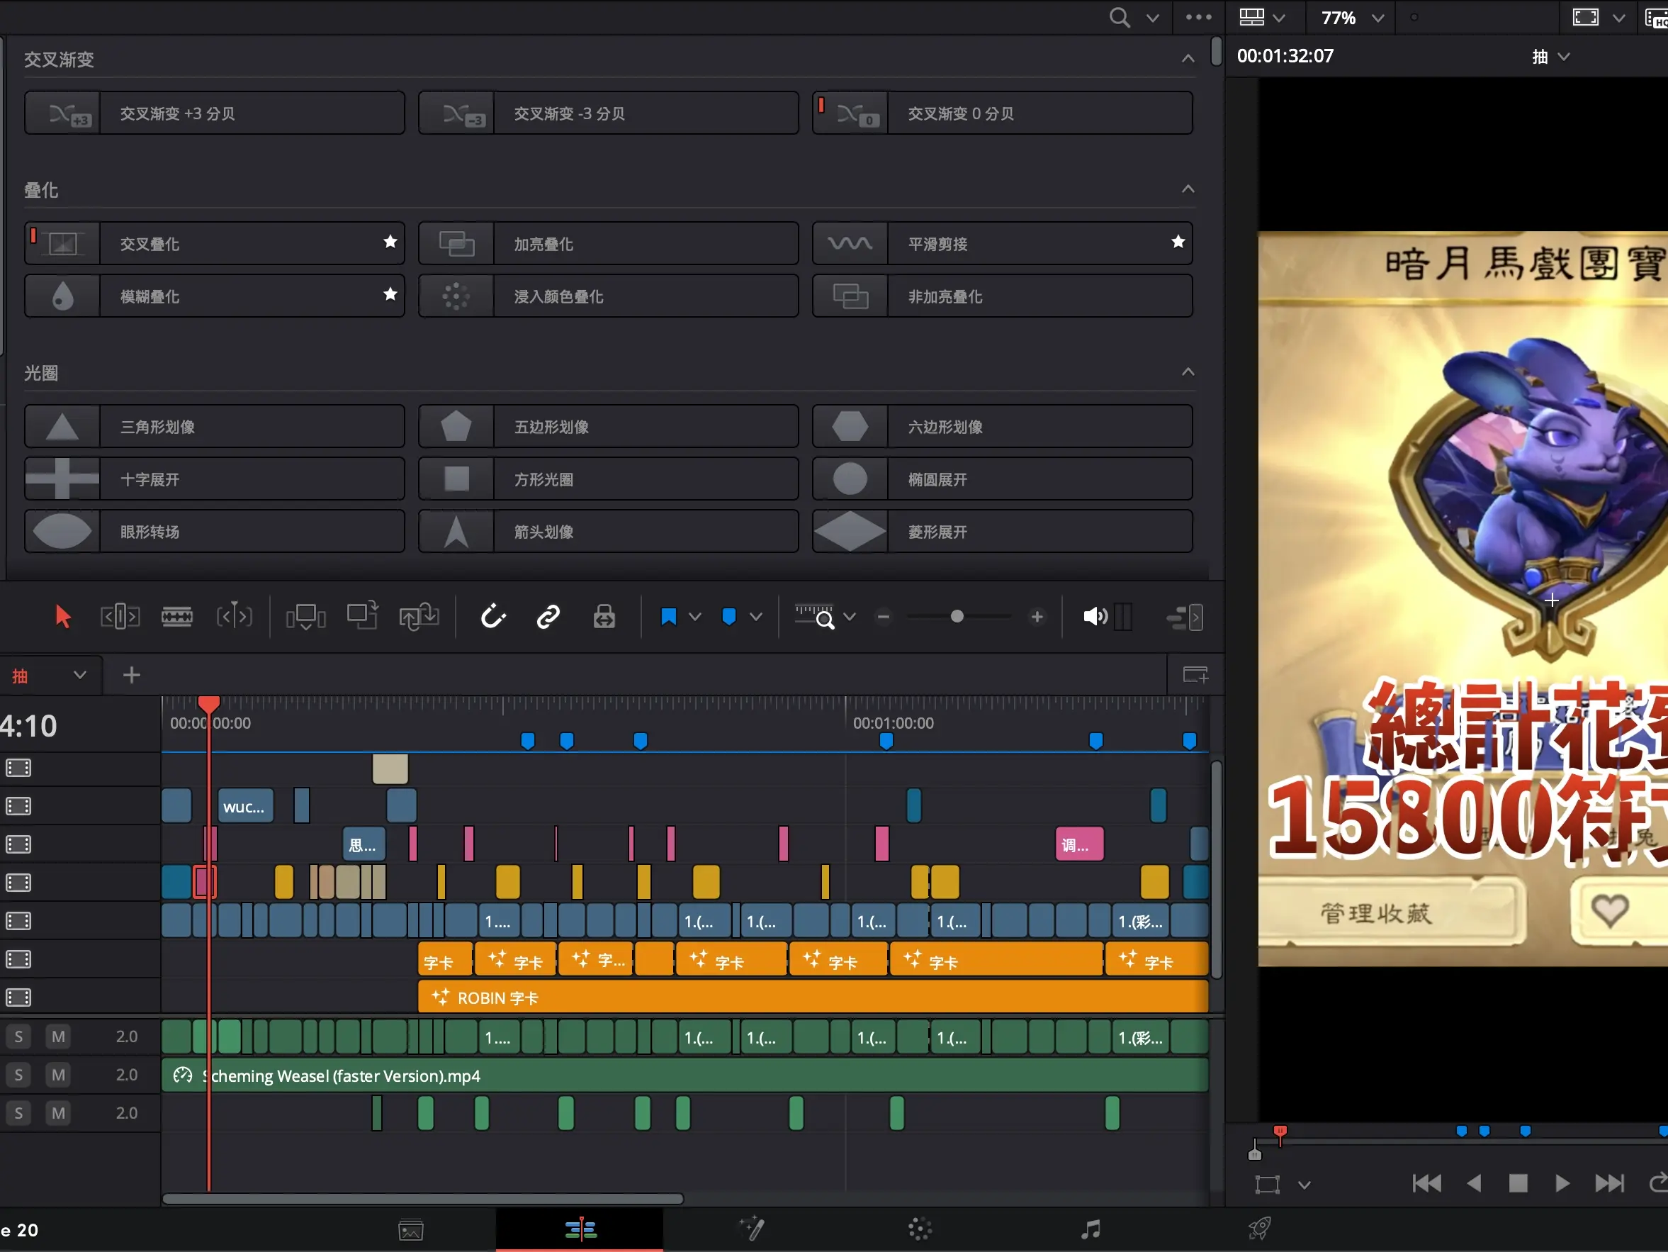Switch to the 抽 timeline tab
The image size is (1668, 1252).
click(x=19, y=675)
